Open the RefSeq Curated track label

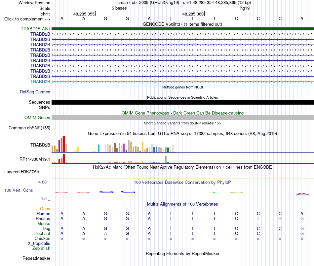tap(35, 92)
